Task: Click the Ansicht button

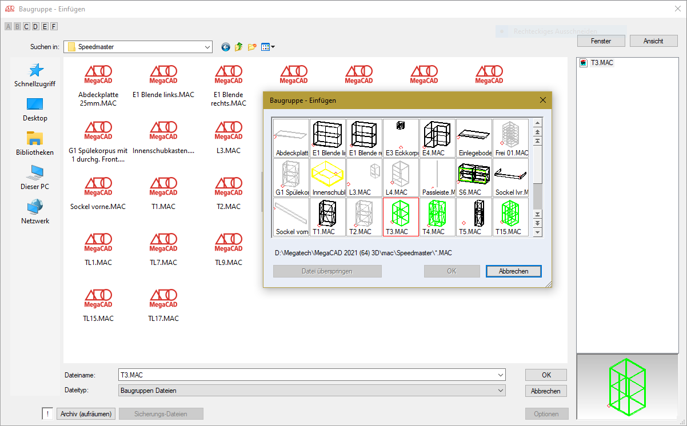Action: 653,41
